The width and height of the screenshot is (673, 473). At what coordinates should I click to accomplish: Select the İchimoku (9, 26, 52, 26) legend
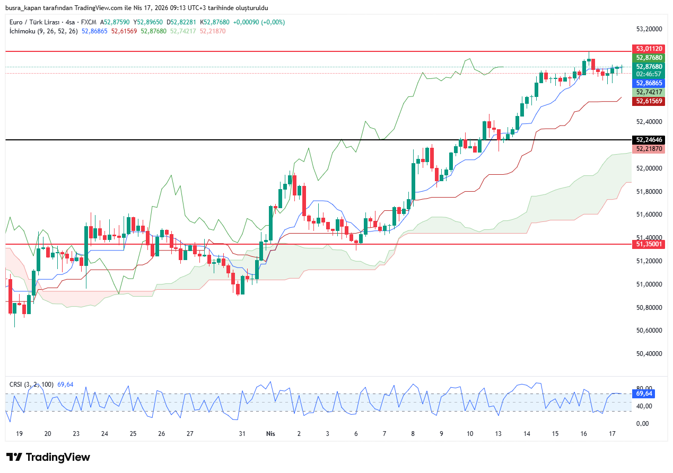coord(43,31)
